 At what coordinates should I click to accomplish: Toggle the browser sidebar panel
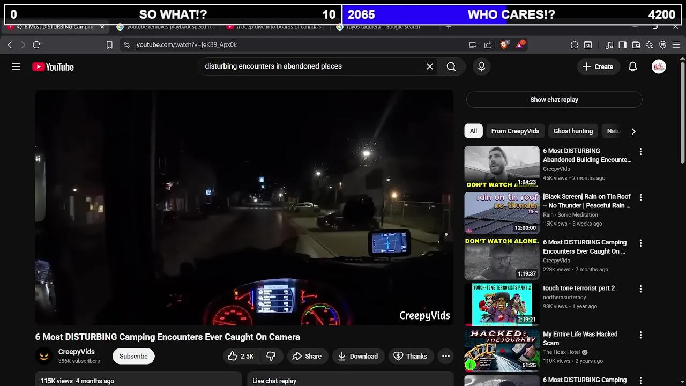(x=622, y=45)
